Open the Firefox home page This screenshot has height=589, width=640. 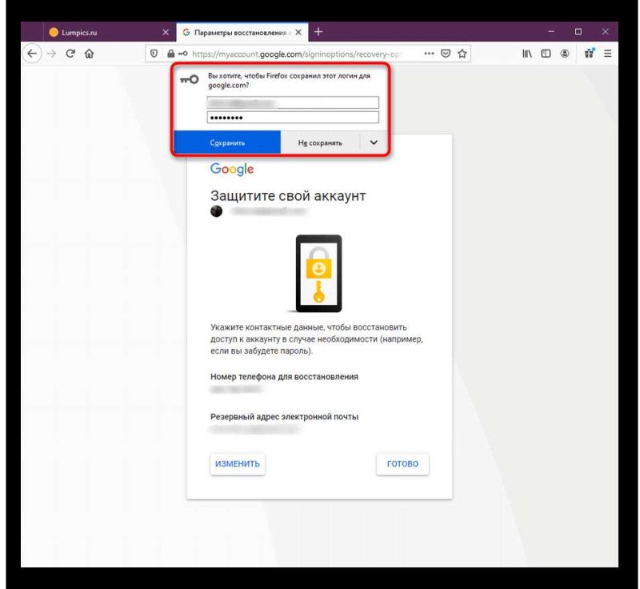click(89, 54)
